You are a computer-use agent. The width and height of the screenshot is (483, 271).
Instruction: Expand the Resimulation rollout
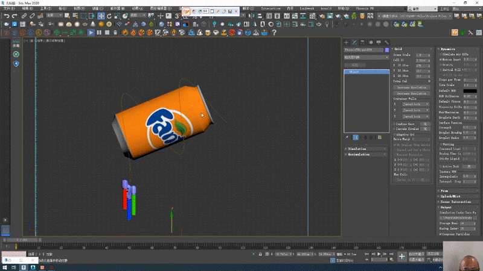pyautogui.click(x=366, y=155)
